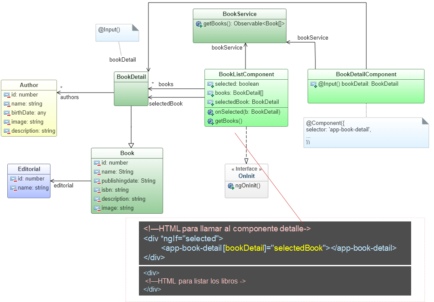Click the "HTML para listar los libros" code block
Image resolution: width=434 pixels, height=302 pixels.
click(x=275, y=281)
